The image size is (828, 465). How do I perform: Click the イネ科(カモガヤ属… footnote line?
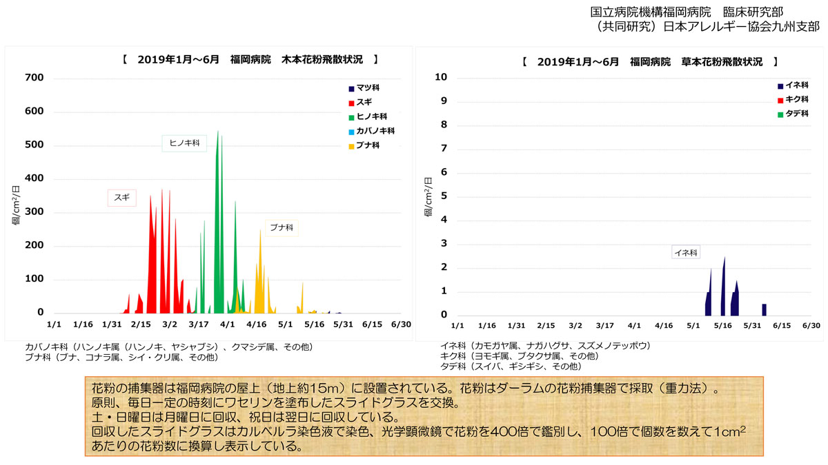(x=545, y=345)
